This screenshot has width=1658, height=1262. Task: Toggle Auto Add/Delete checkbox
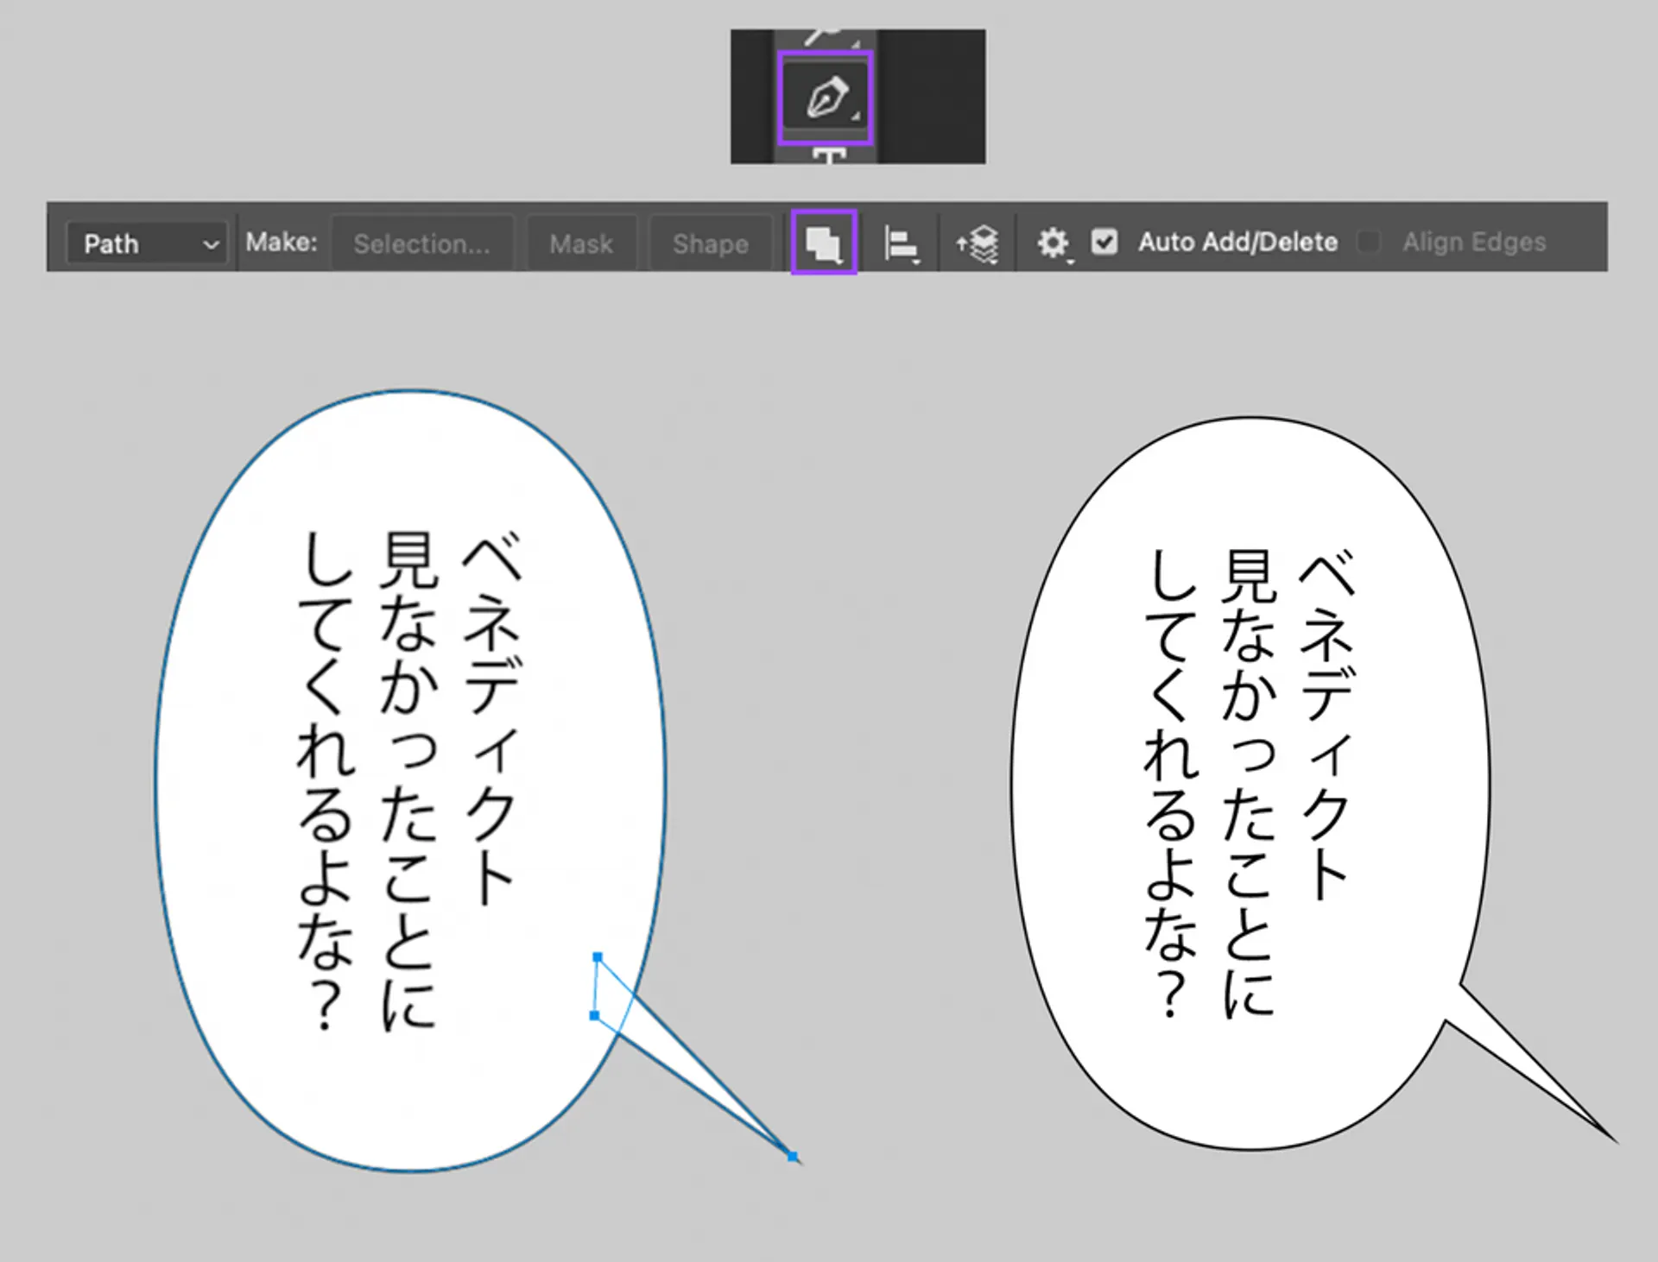1104,242
